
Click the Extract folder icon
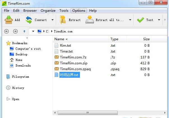tap(63, 20)
